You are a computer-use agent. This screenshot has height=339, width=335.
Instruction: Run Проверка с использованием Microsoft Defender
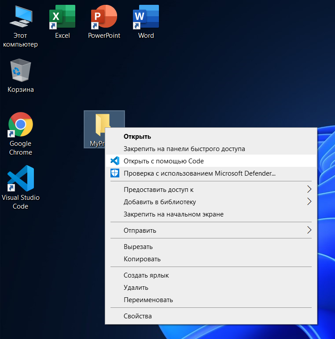pos(199,173)
